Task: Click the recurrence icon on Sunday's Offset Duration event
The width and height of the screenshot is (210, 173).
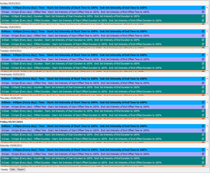Action: pos(203,21)
